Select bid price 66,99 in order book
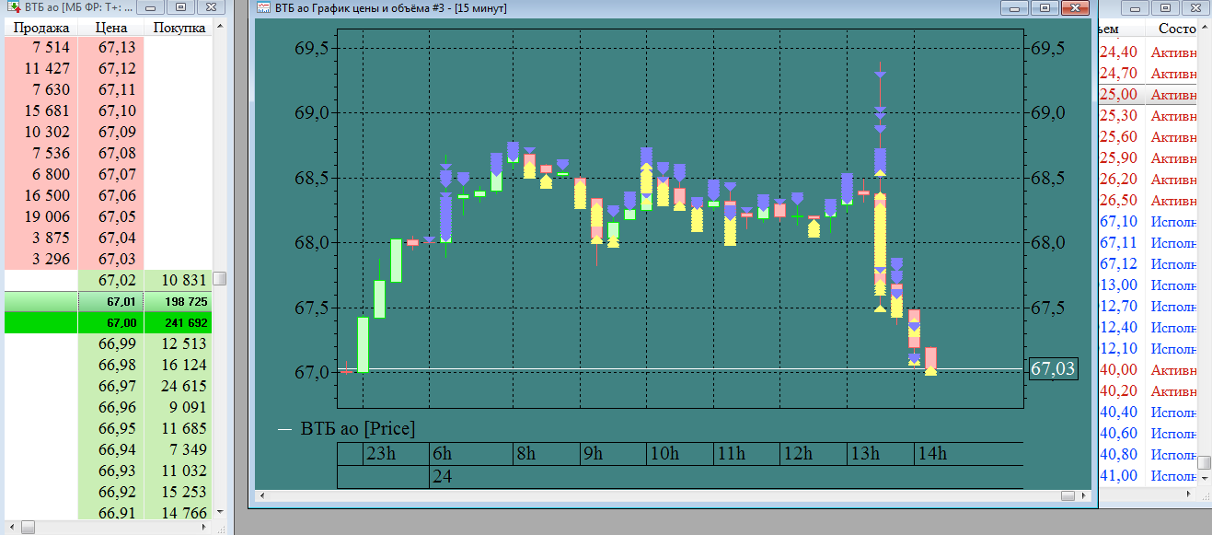 point(117,343)
